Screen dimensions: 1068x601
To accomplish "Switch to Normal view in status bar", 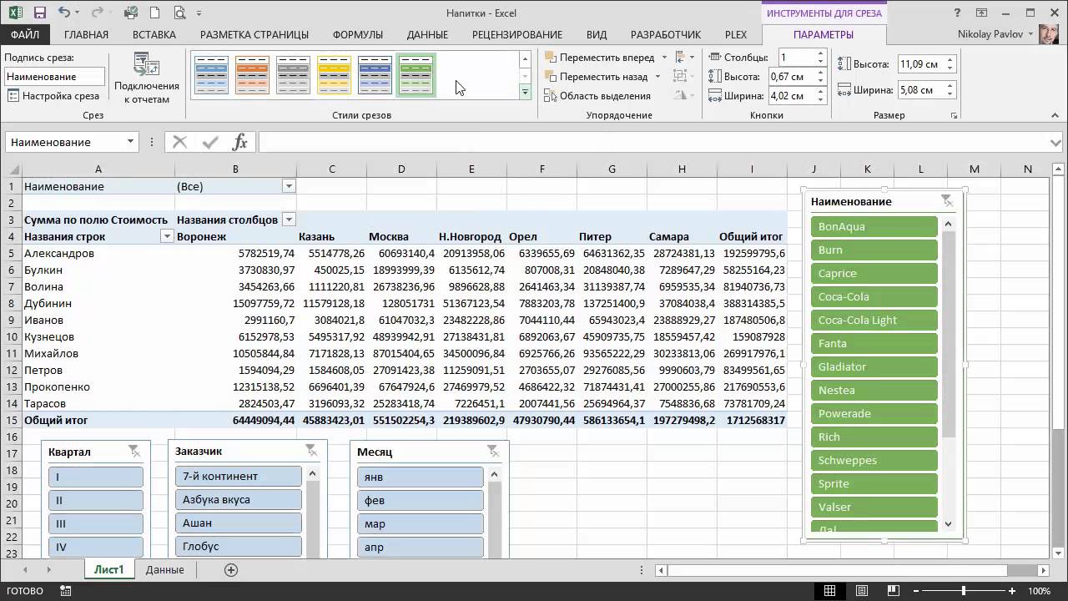I will pyautogui.click(x=829, y=591).
